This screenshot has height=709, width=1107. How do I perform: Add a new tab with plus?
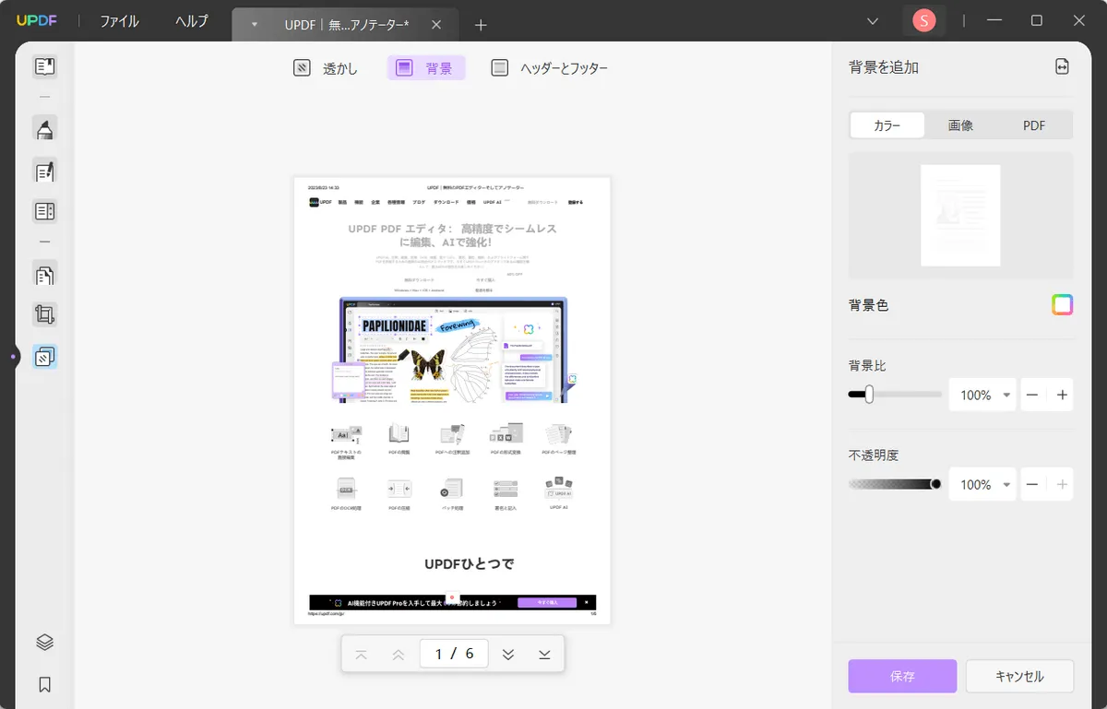coord(481,25)
